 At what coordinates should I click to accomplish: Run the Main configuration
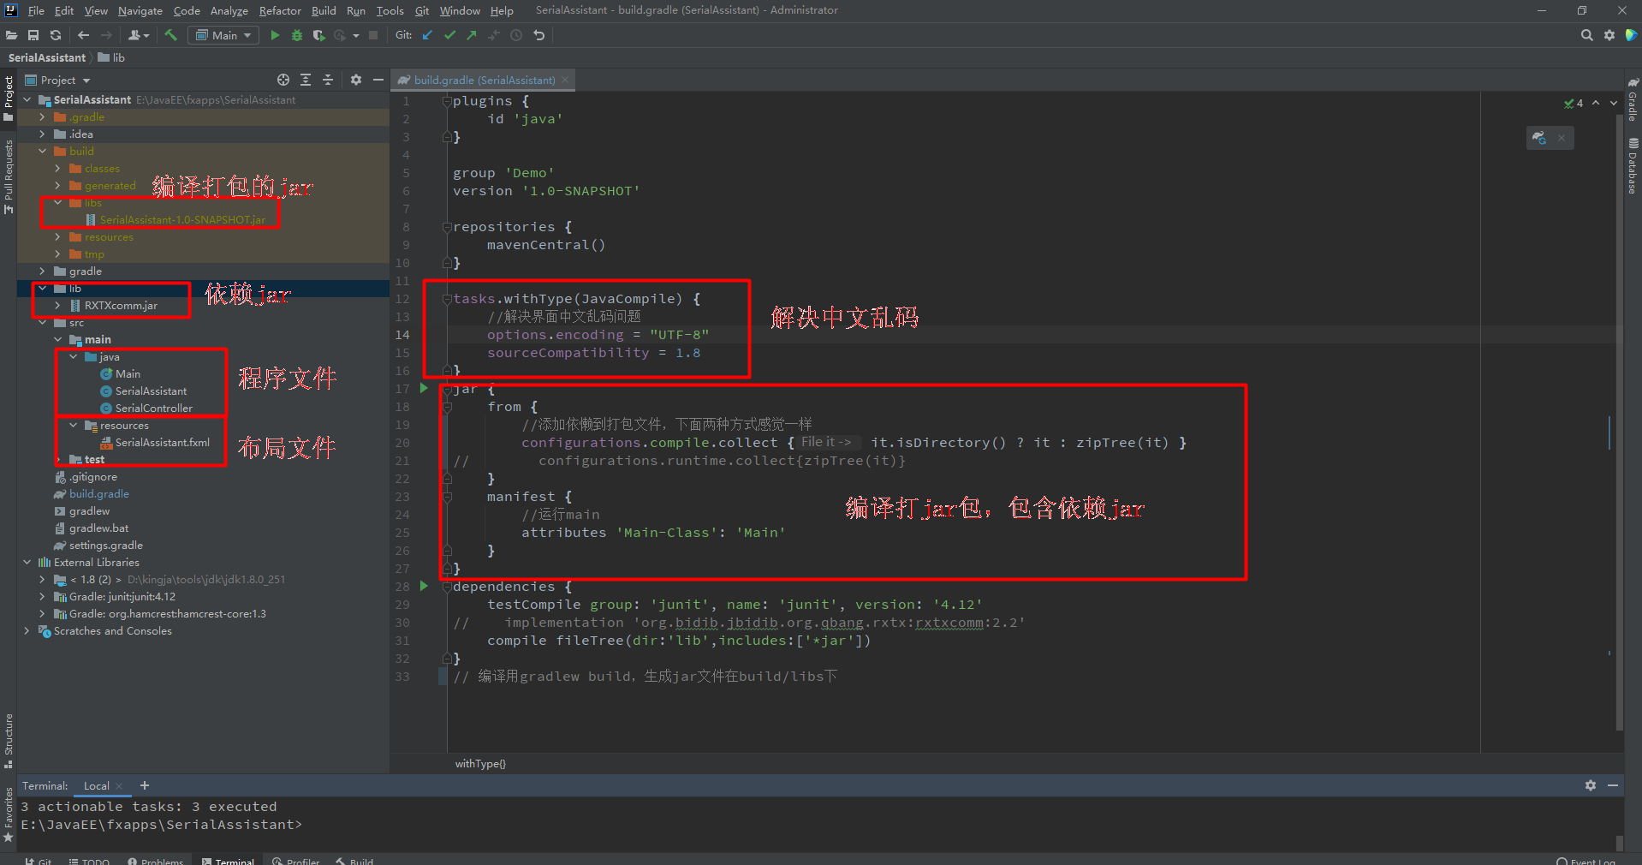pyautogui.click(x=275, y=35)
